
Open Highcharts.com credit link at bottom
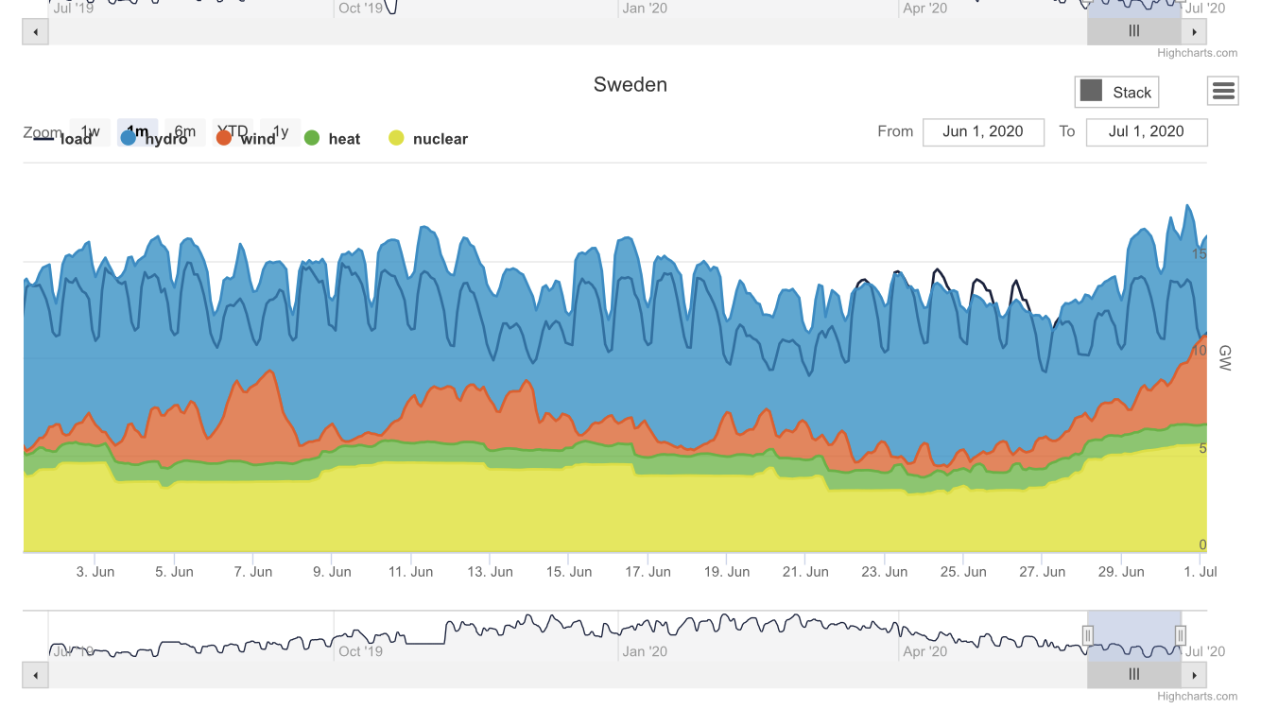coord(1197,697)
